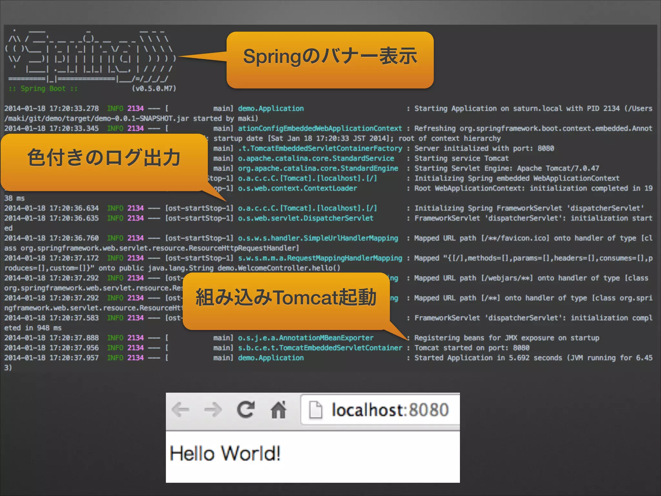This screenshot has height=496, width=661.
Task: Click timestamp '2014-01-18 17:20:33.278'
Action: click(x=52, y=108)
